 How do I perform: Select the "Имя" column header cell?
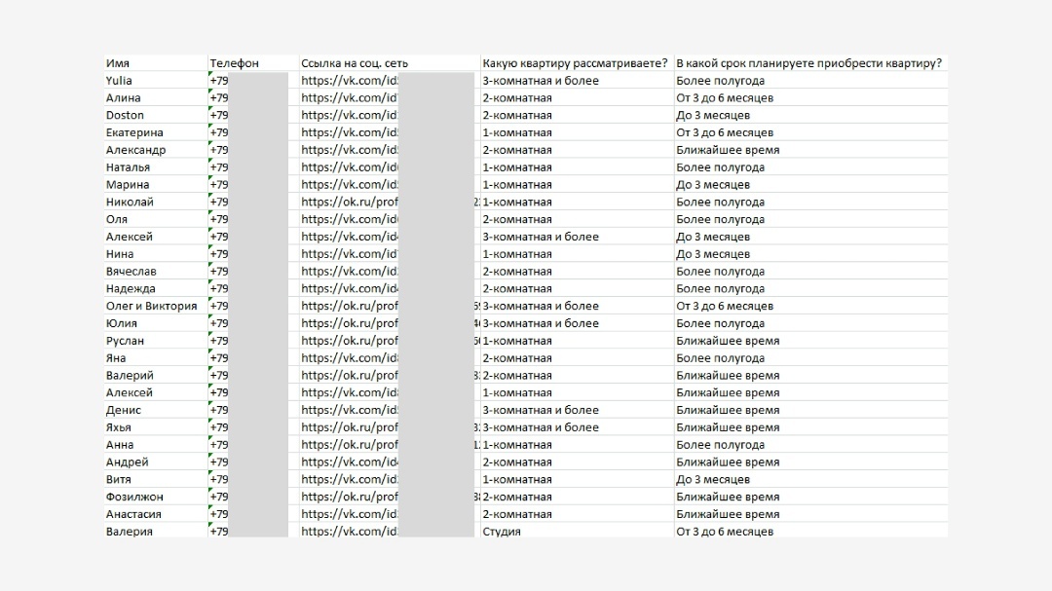[x=156, y=63]
